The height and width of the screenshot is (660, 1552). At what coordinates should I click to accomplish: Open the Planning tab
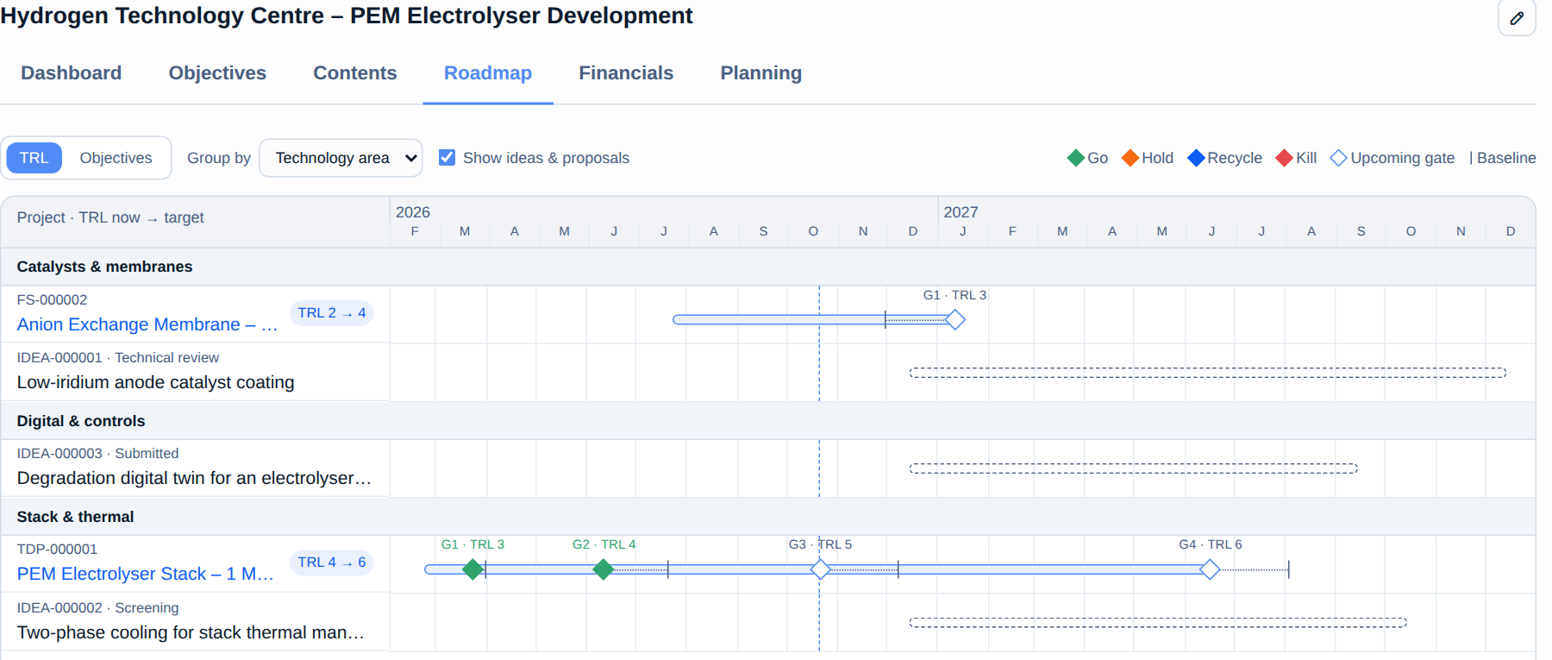(761, 73)
